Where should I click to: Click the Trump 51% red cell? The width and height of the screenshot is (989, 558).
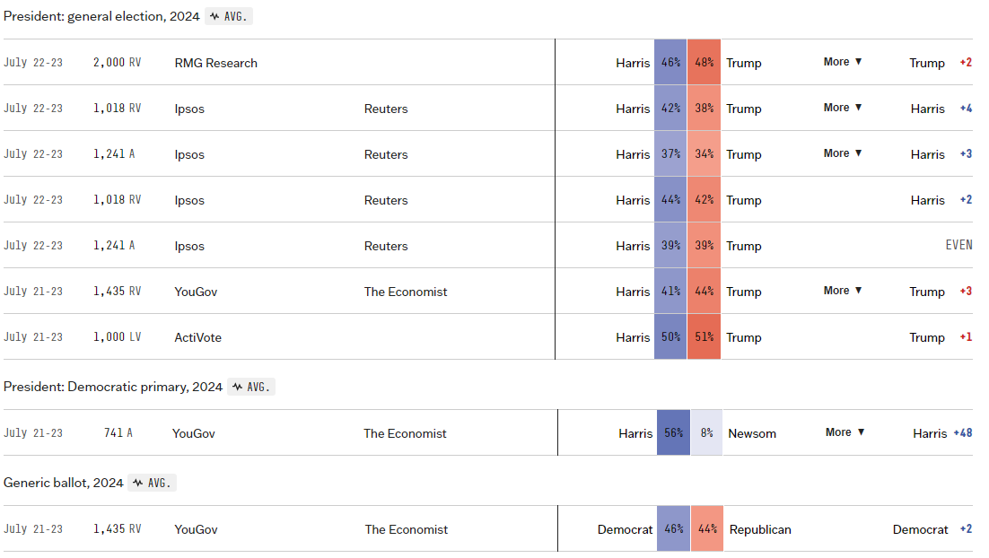[x=704, y=337]
